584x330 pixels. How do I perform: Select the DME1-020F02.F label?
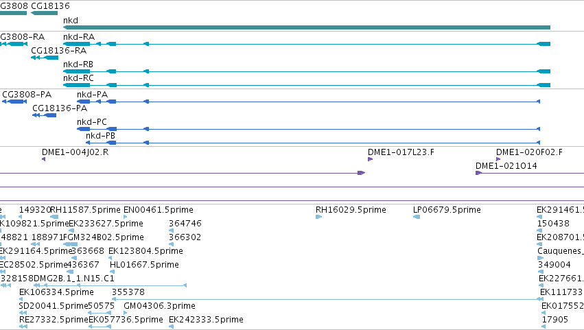point(529,152)
